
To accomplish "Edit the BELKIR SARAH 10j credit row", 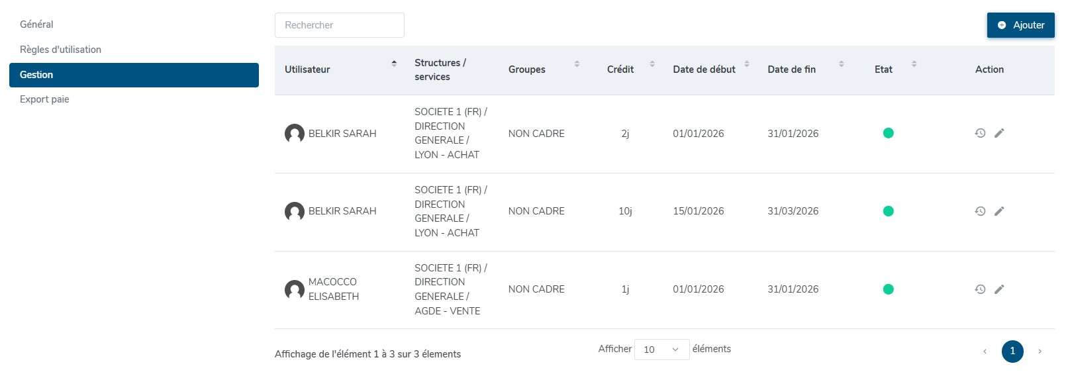I will pyautogui.click(x=999, y=211).
